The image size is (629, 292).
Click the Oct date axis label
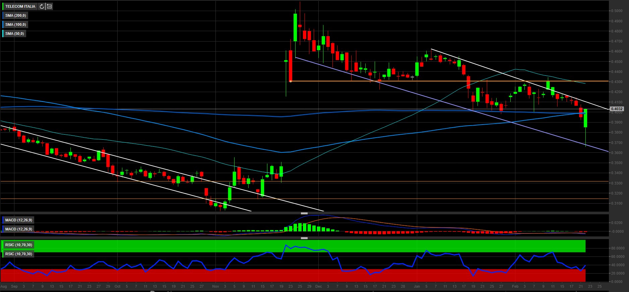point(117,286)
